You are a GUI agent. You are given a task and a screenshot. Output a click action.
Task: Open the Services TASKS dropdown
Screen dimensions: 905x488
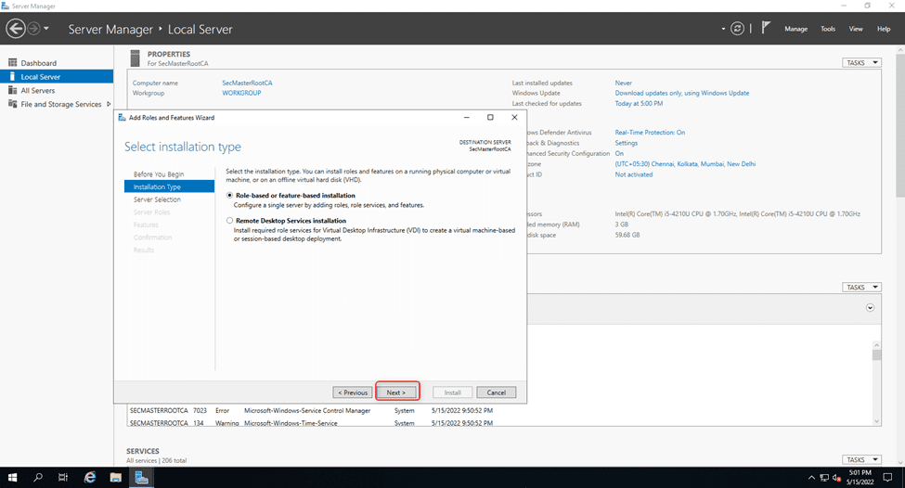[x=861, y=460]
